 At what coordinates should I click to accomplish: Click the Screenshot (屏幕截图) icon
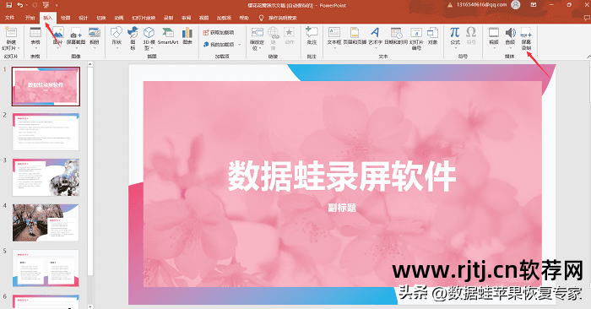(x=76, y=33)
